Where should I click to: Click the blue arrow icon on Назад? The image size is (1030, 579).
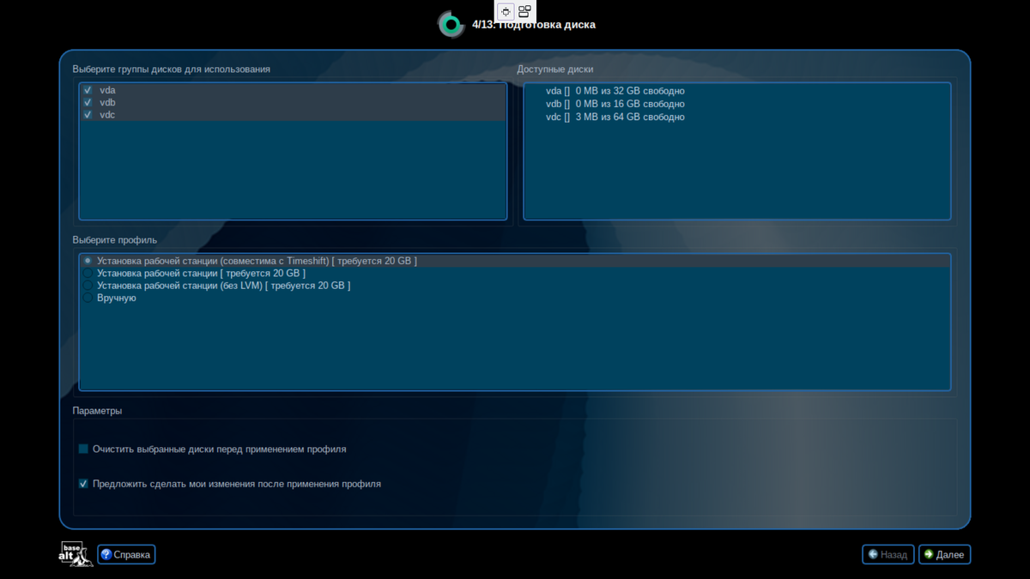pyautogui.click(x=872, y=554)
